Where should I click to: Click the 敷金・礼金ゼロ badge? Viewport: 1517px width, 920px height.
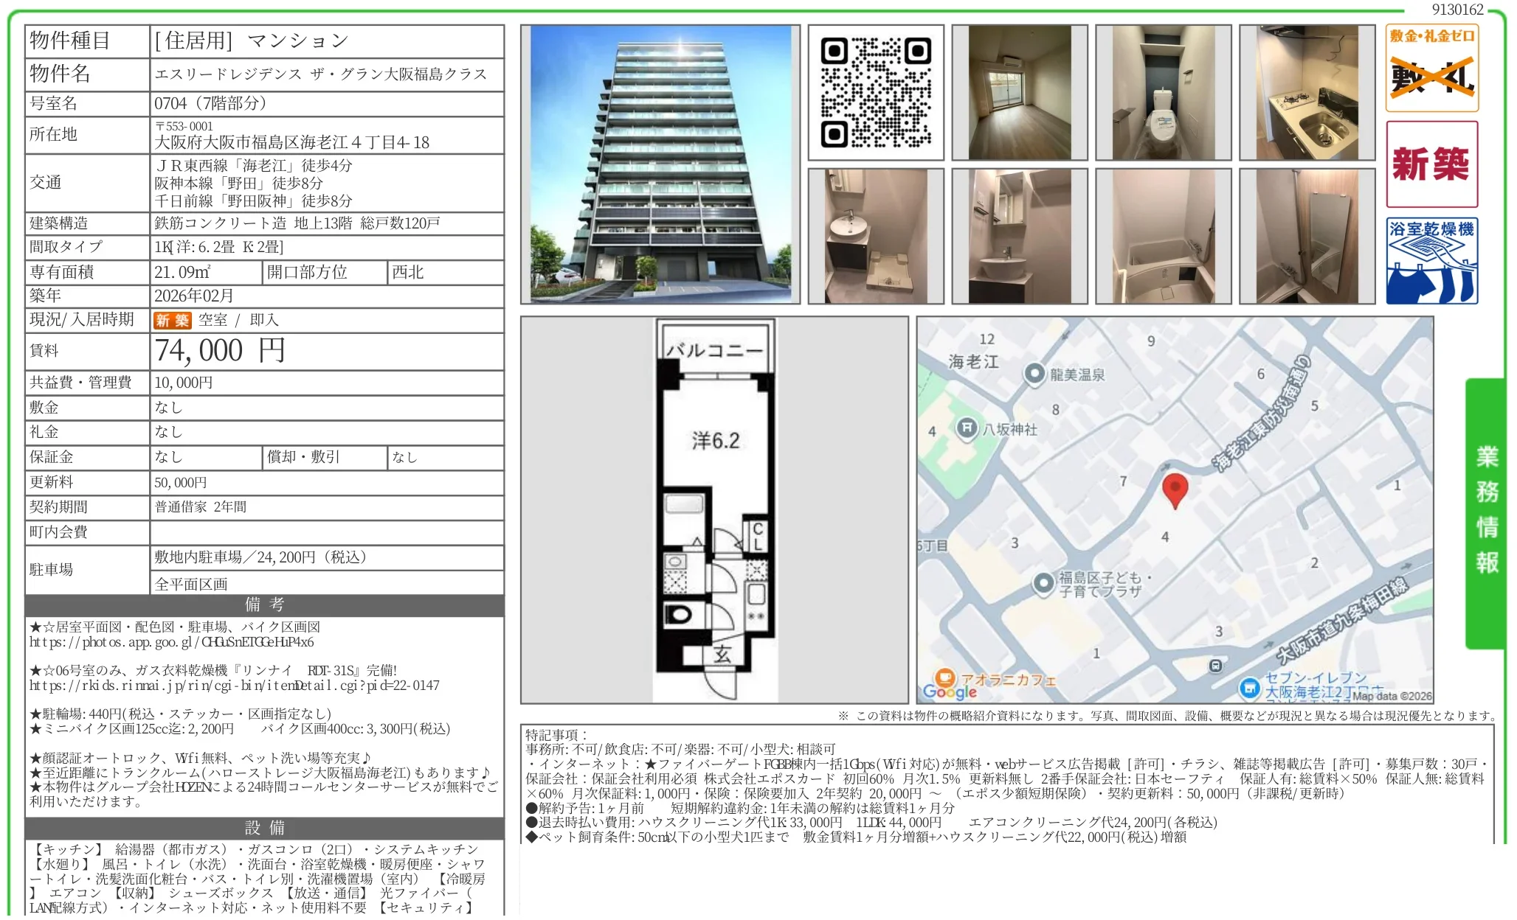(1431, 68)
